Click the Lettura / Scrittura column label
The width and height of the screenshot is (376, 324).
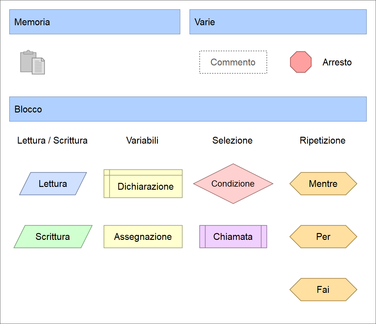point(52,141)
